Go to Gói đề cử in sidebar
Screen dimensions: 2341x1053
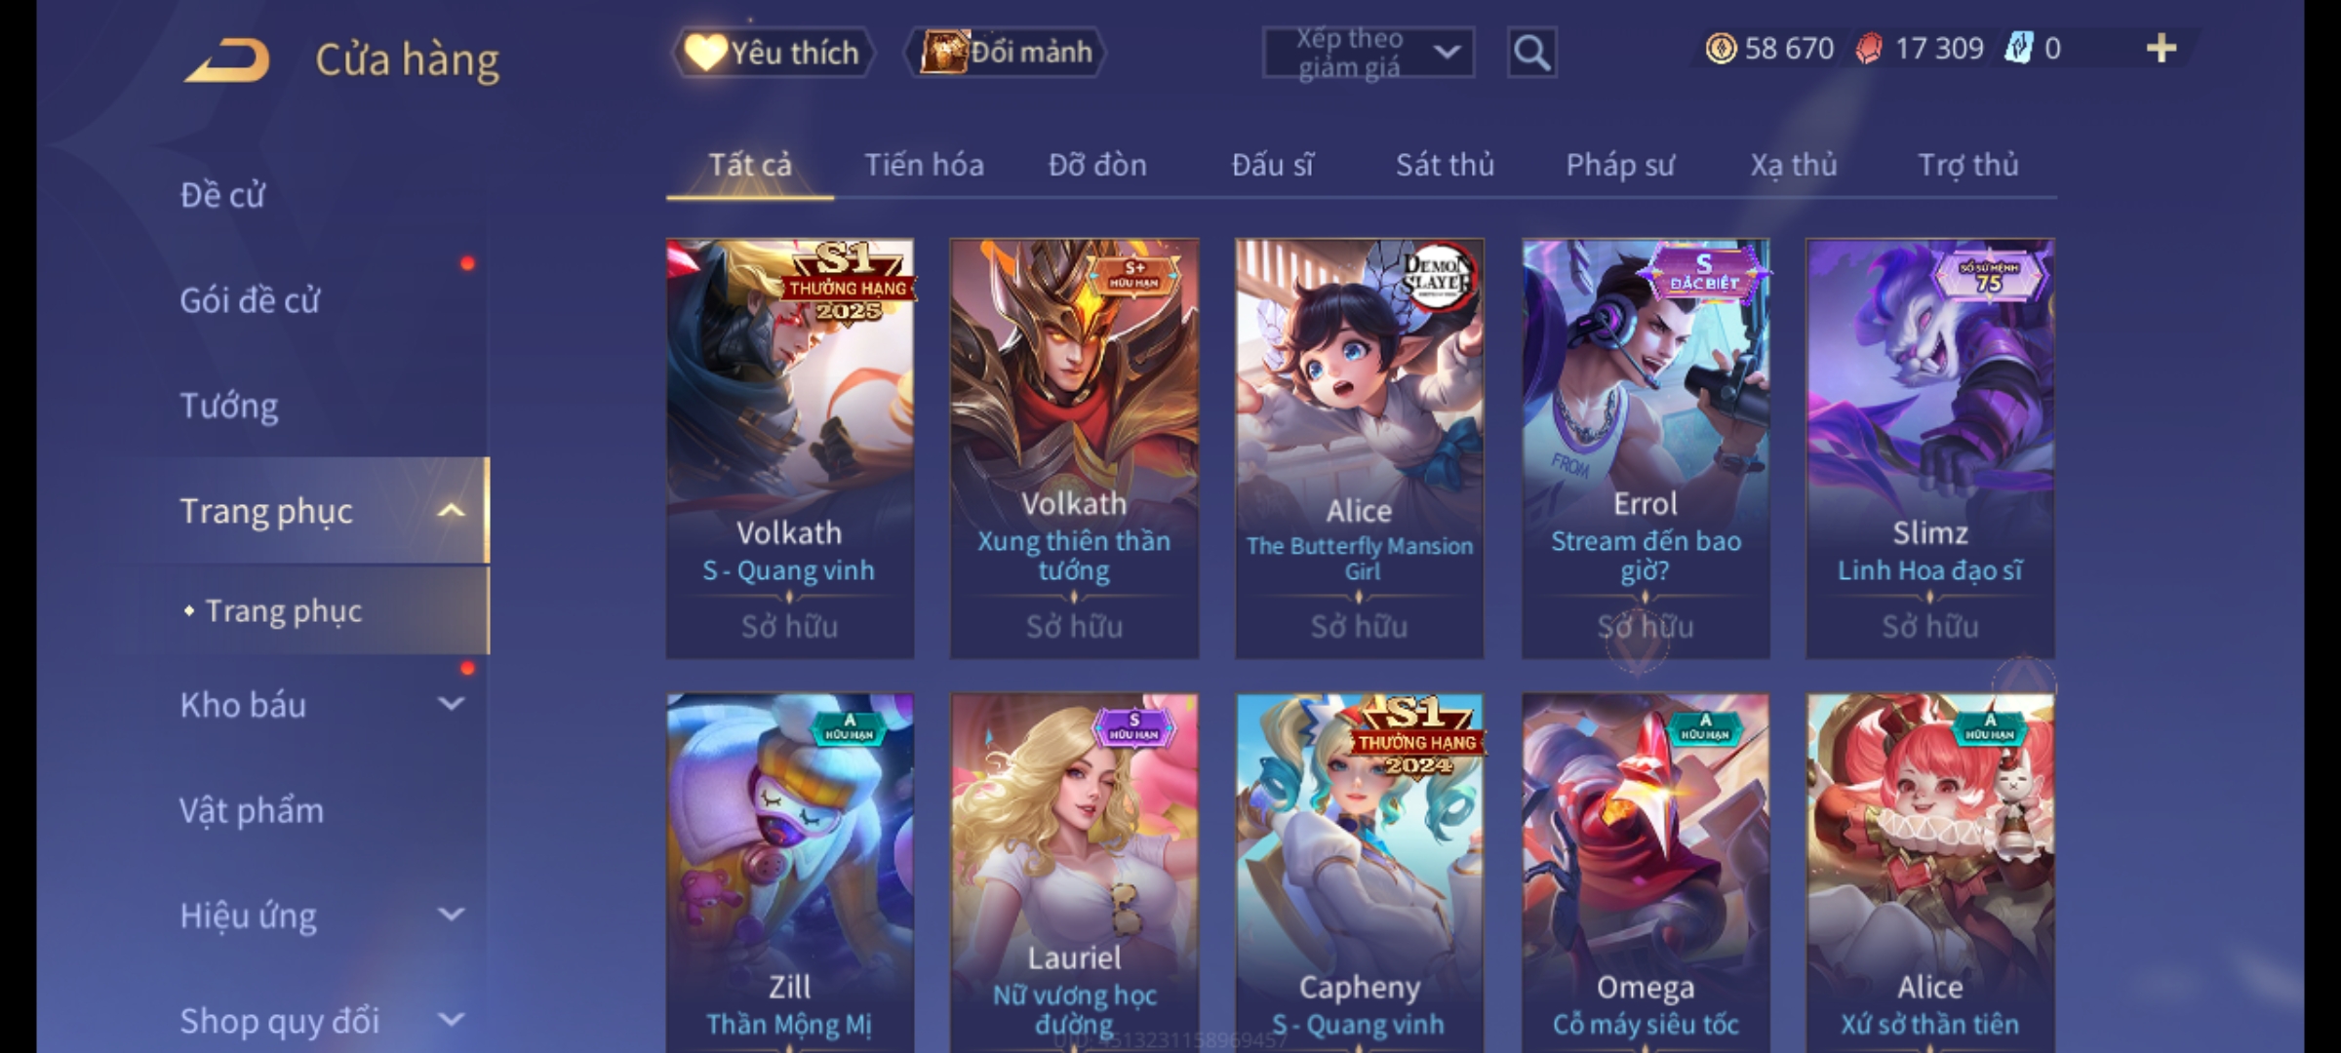click(x=250, y=300)
